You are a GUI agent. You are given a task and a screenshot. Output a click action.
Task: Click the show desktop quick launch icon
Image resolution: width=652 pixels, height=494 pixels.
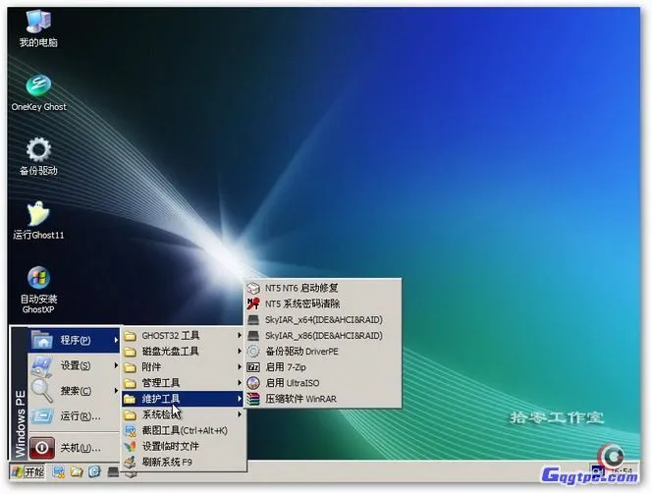[x=59, y=472]
